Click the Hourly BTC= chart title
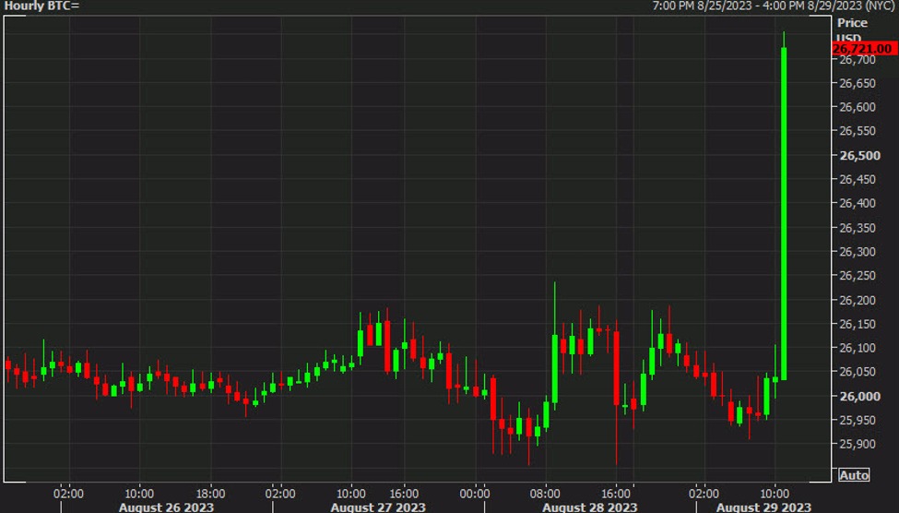The width and height of the screenshot is (899, 513). coord(41,6)
